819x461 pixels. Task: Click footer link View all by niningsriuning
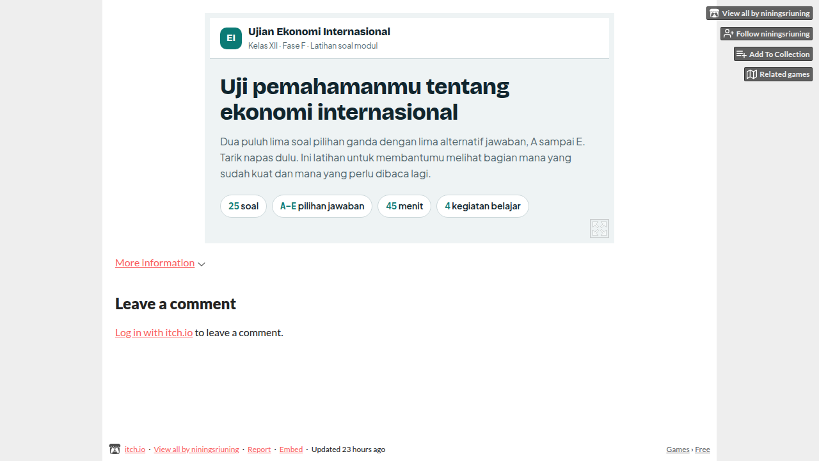click(196, 449)
